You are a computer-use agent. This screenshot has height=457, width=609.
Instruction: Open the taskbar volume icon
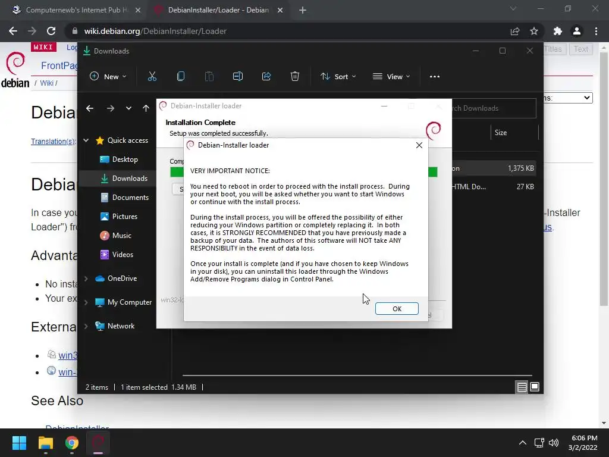coord(554,443)
